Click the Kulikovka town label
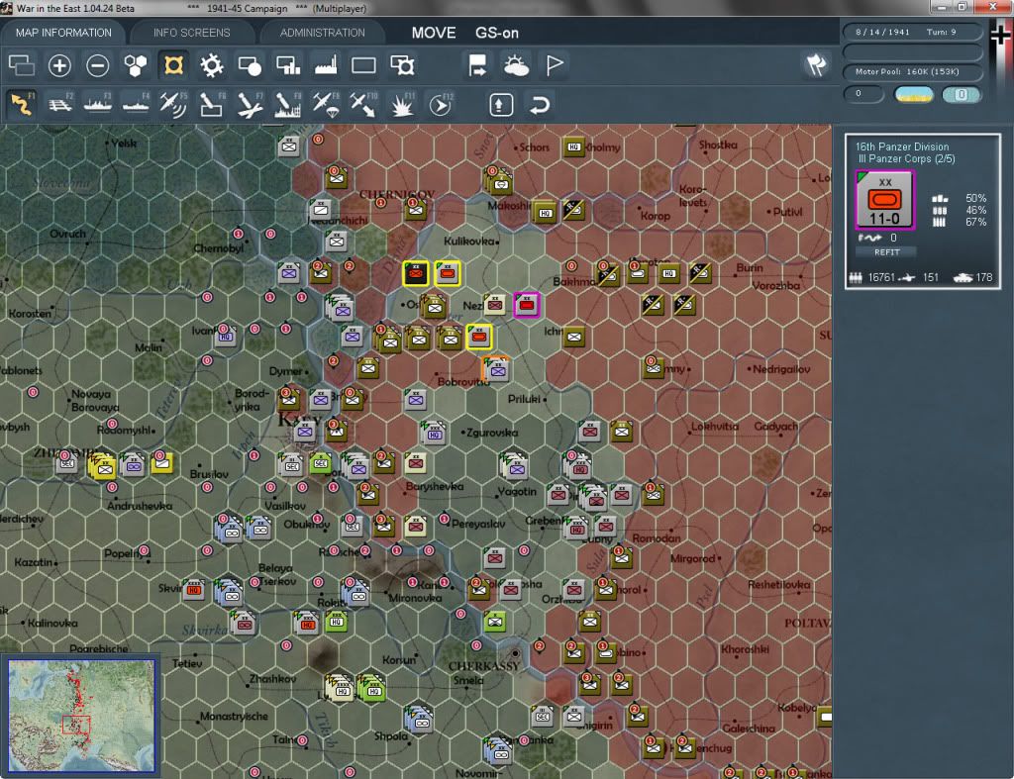1014x779 pixels. (469, 242)
